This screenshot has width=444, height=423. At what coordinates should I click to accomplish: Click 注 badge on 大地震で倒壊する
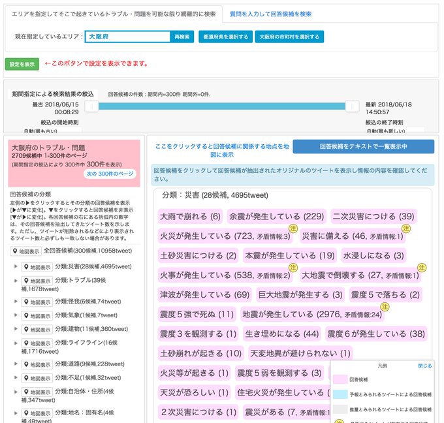pos(422,267)
